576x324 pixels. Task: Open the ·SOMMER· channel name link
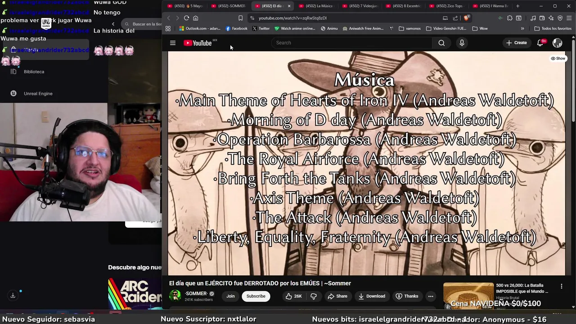[196, 293]
